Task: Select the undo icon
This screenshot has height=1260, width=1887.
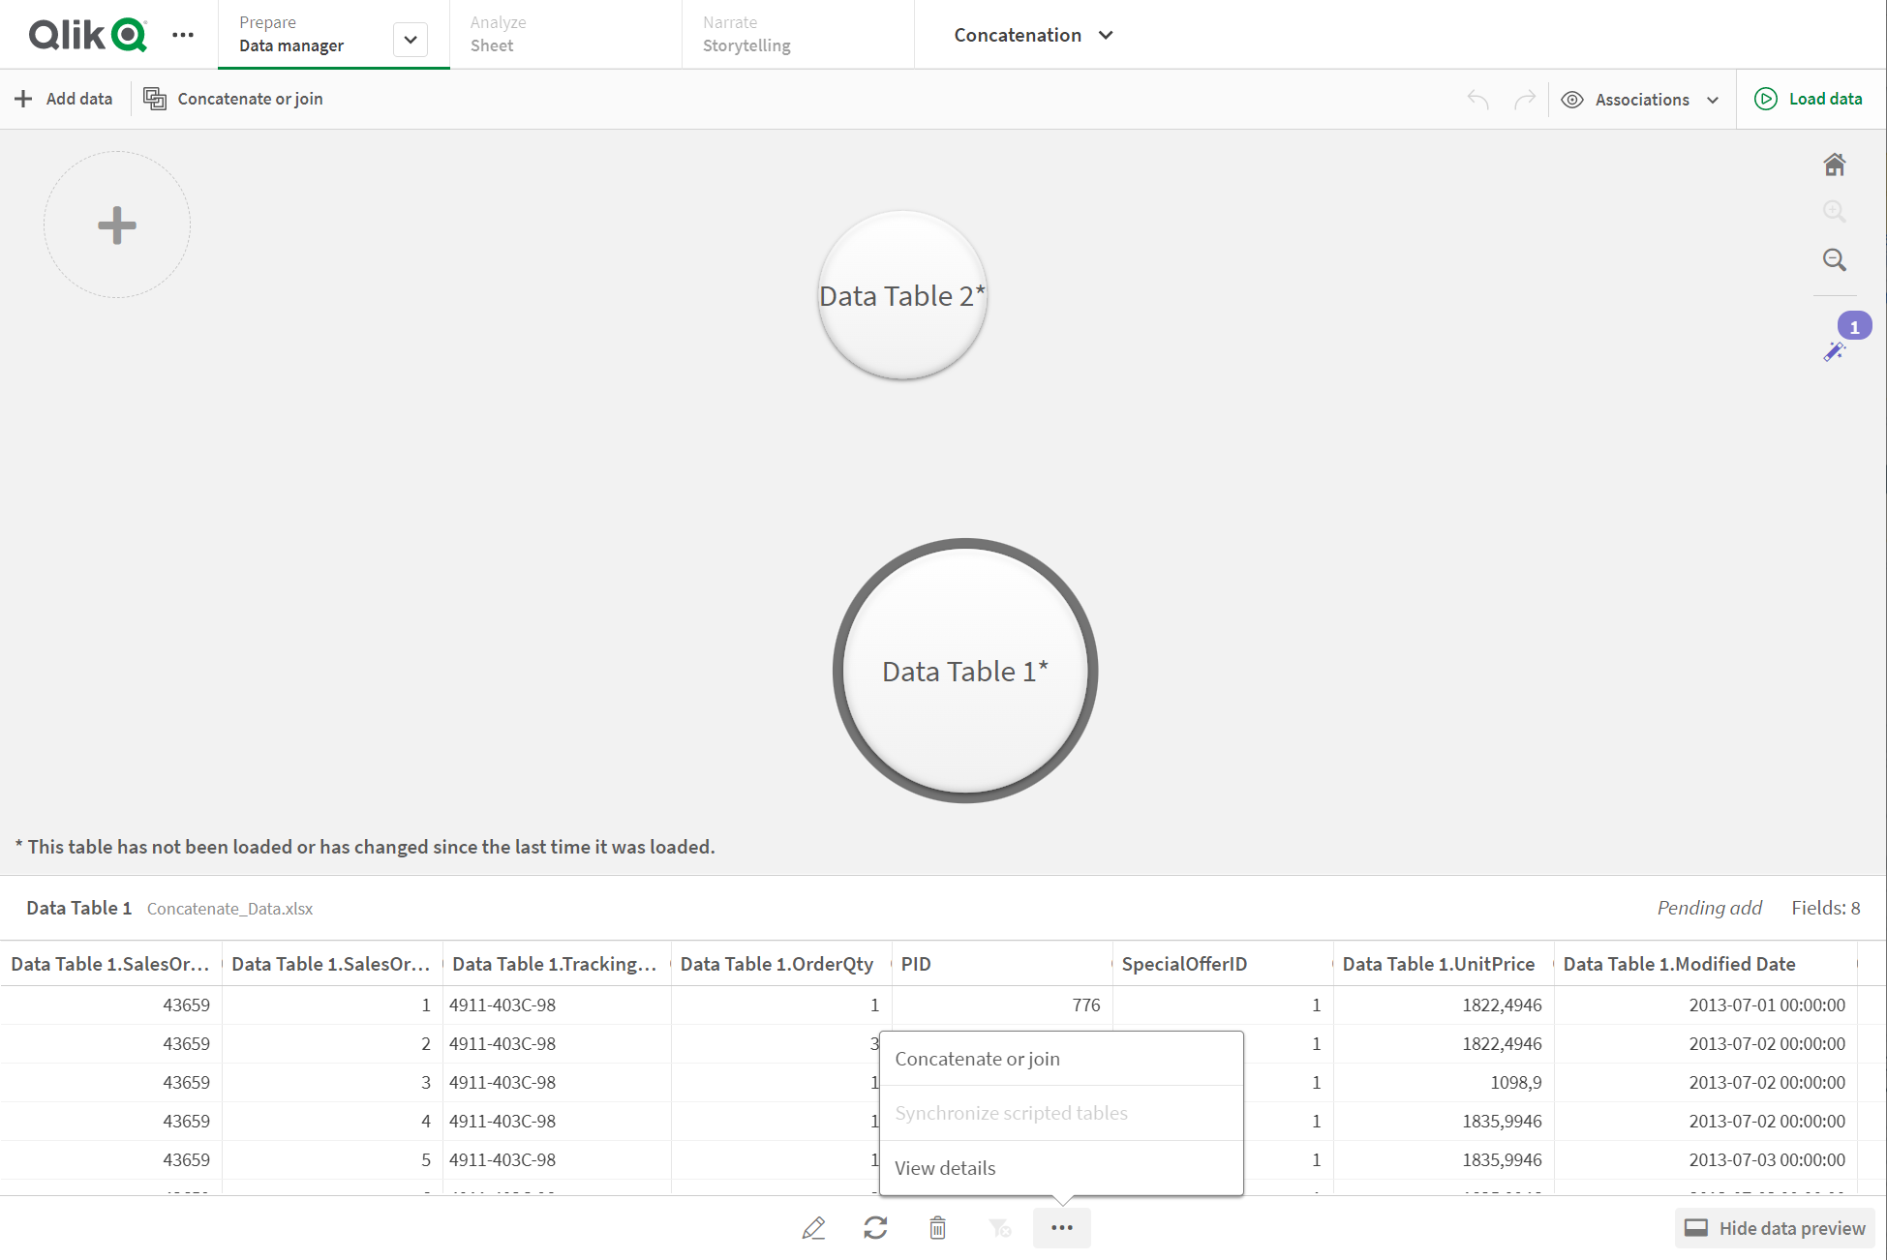Action: 1477,99
